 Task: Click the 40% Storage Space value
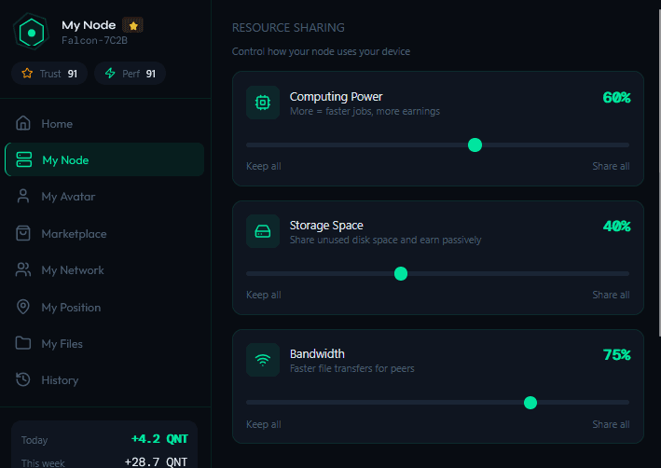point(616,226)
